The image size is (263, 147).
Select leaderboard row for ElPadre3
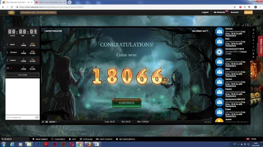tap(22, 52)
